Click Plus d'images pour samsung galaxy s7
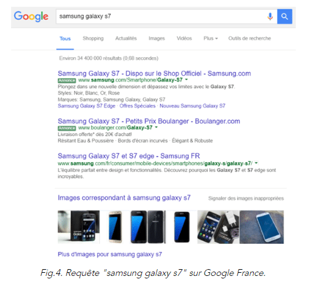Viewport: 313px width, 287px height. point(110,254)
